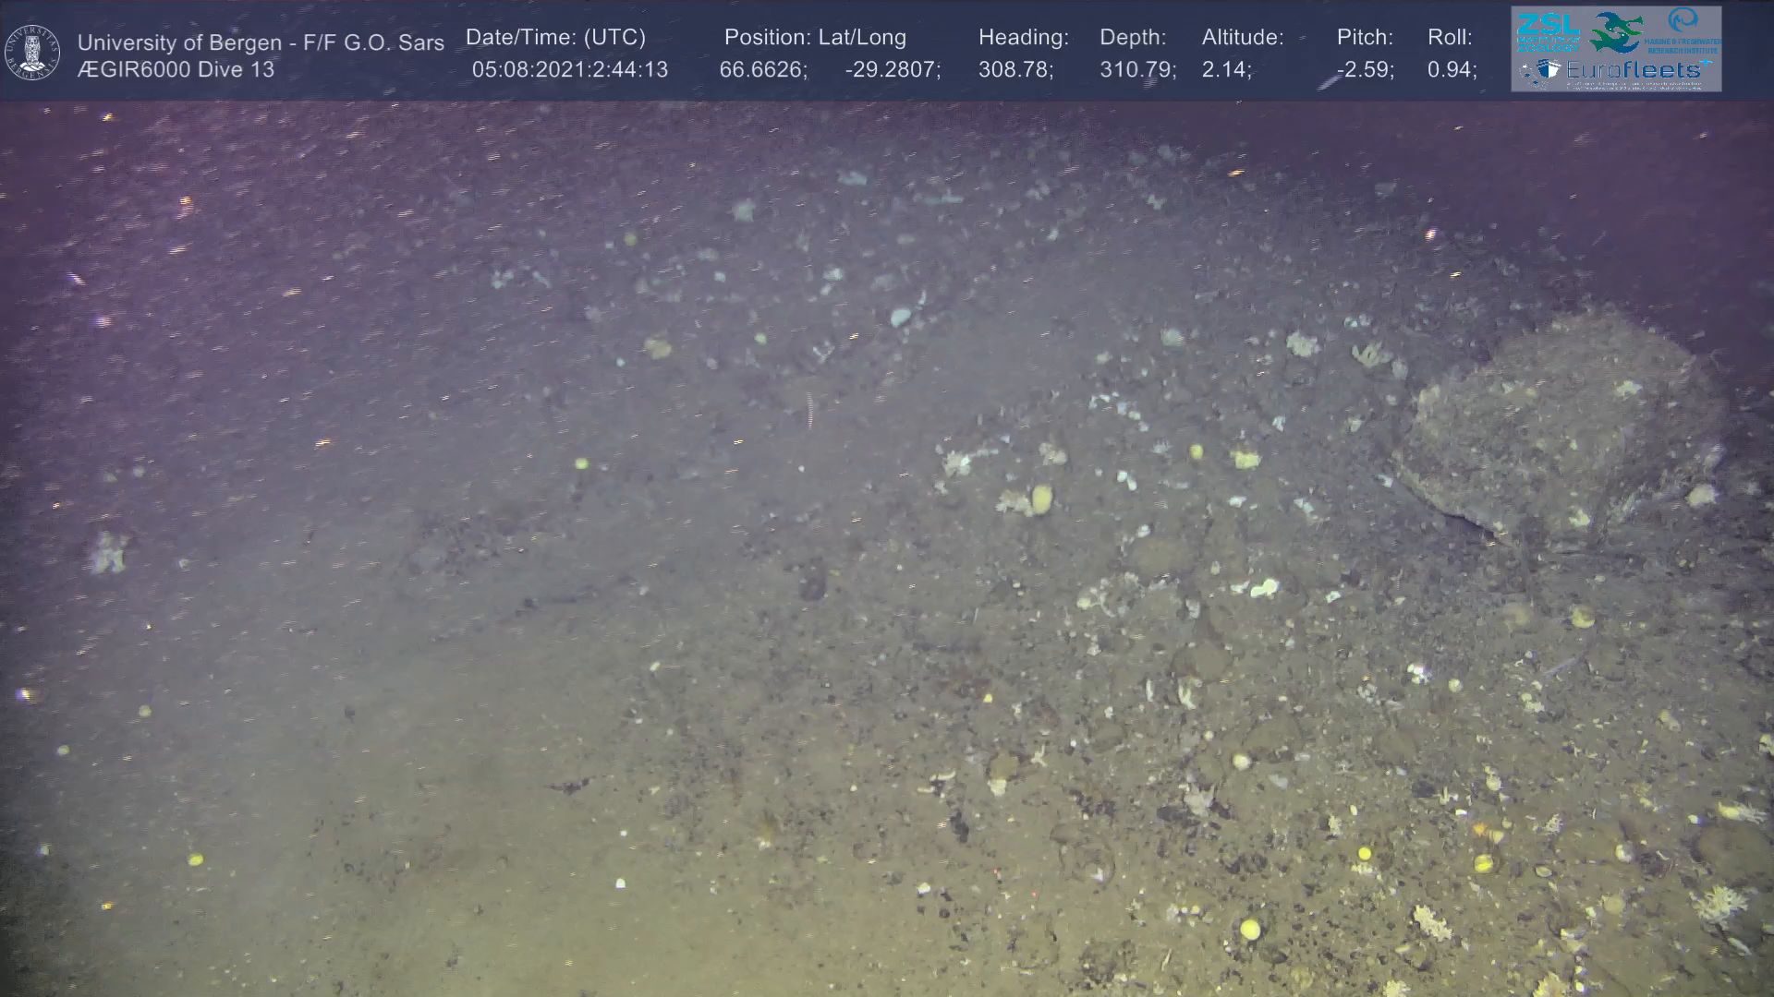The image size is (1774, 997).
Task: Click the 'Position: Lat/Long' header
Action: pos(815,37)
